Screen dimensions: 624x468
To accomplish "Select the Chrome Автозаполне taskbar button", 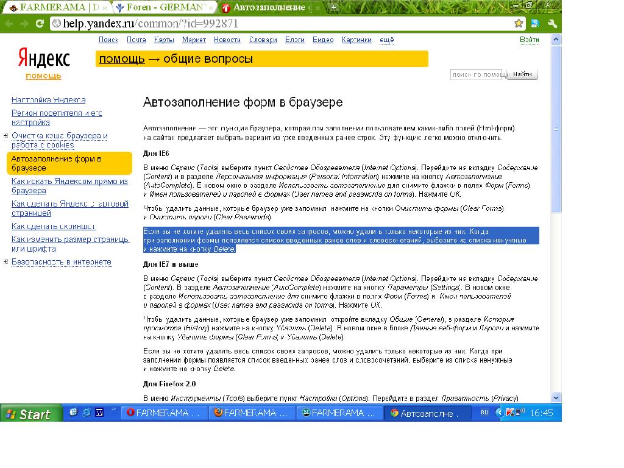I will coord(427,413).
